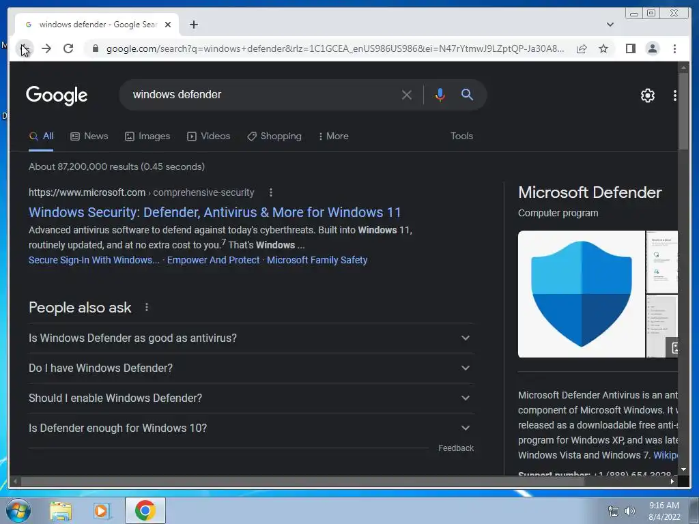Reload the page with the refresh icon
699x524 pixels.
click(x=68, y=48)
